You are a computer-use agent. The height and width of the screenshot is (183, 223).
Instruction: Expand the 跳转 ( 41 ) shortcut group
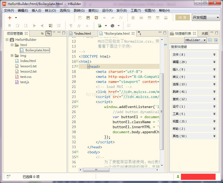coord(194,92)
